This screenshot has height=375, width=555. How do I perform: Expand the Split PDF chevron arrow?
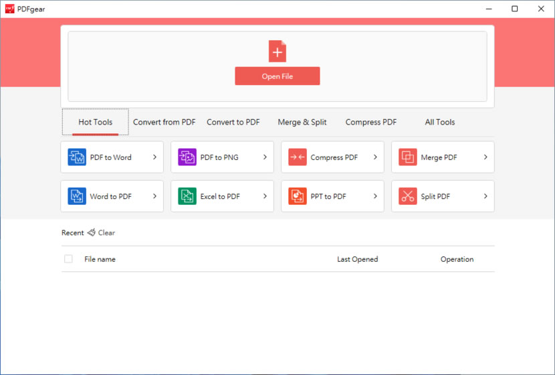(x=485, y=196)
